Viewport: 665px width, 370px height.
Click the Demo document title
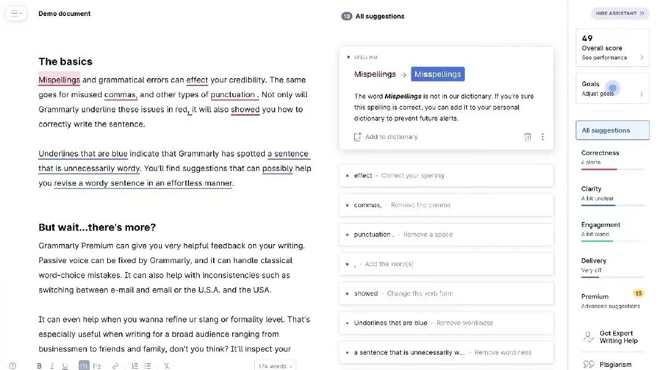click(x=65, y=14)
